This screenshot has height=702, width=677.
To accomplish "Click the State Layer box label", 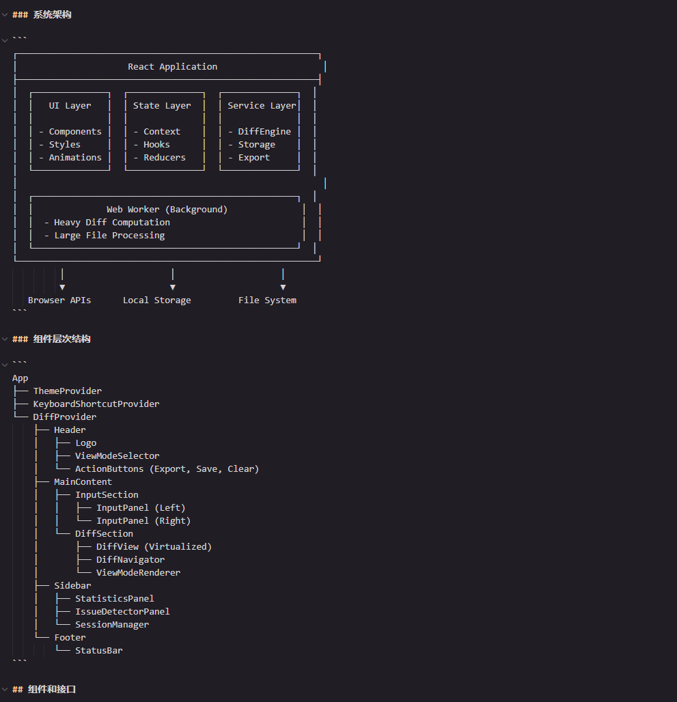I will tap(162, 106).
